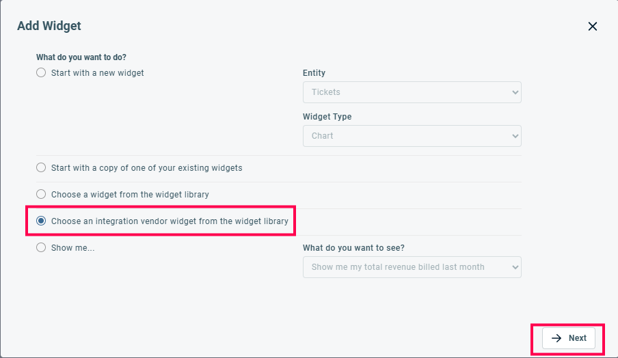This screenshot has height=358, width=618.
Task: Click the chevron arrow of Entity dropdown
Action: click(514, 92)
